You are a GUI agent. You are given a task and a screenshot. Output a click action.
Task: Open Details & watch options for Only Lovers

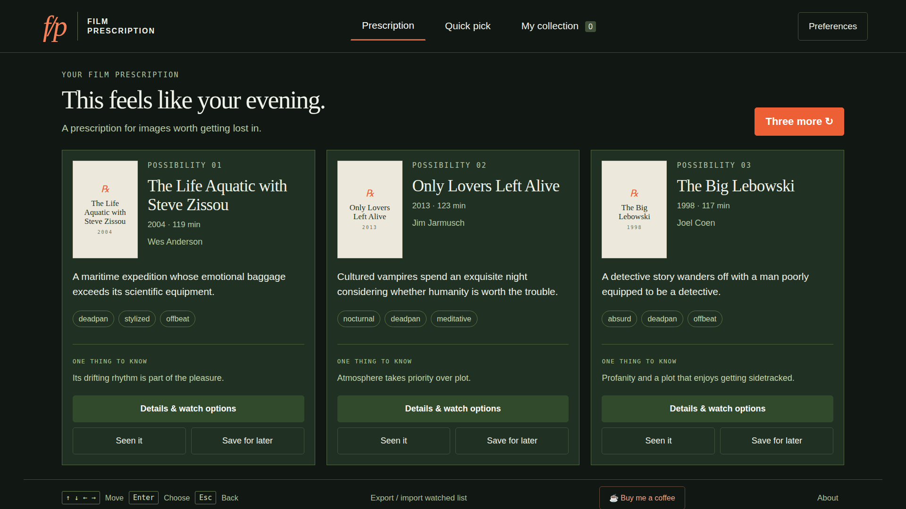(453, 409)
